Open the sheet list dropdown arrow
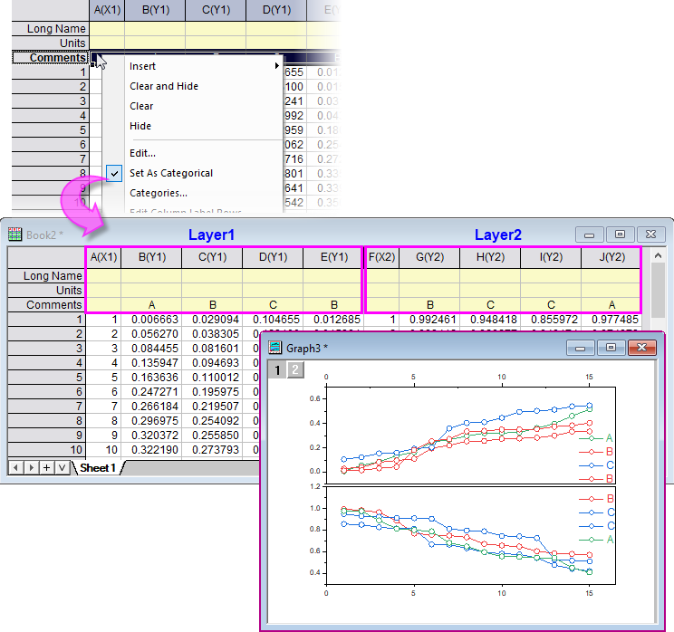 click(62, 468)
